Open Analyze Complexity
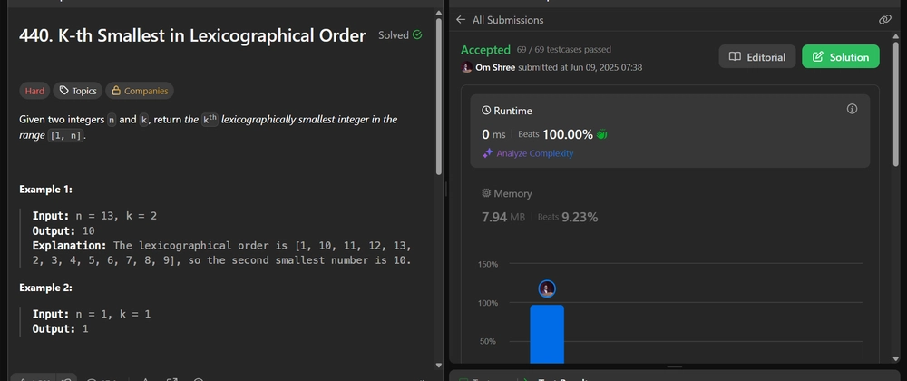The height and width of the screenshot is (381, 907). (x=534, y=153)
